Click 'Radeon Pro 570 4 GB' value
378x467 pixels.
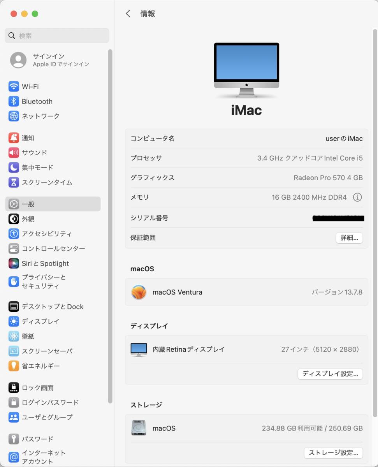[x=328, y=178]
